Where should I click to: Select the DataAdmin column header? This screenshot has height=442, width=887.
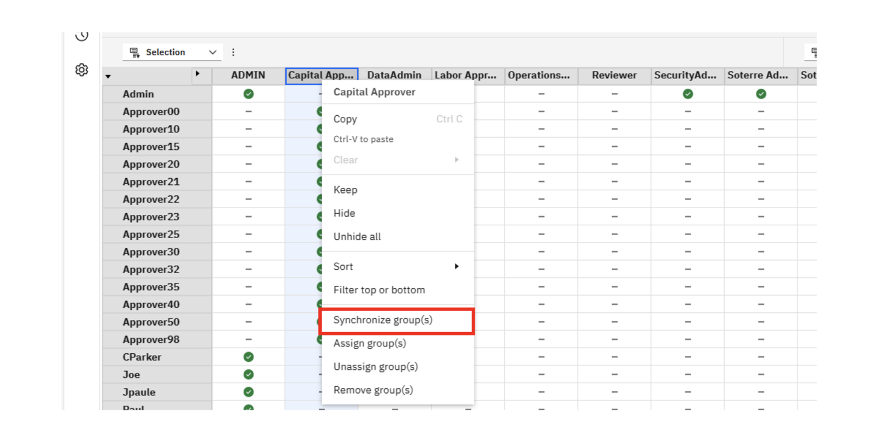point(395,75)
